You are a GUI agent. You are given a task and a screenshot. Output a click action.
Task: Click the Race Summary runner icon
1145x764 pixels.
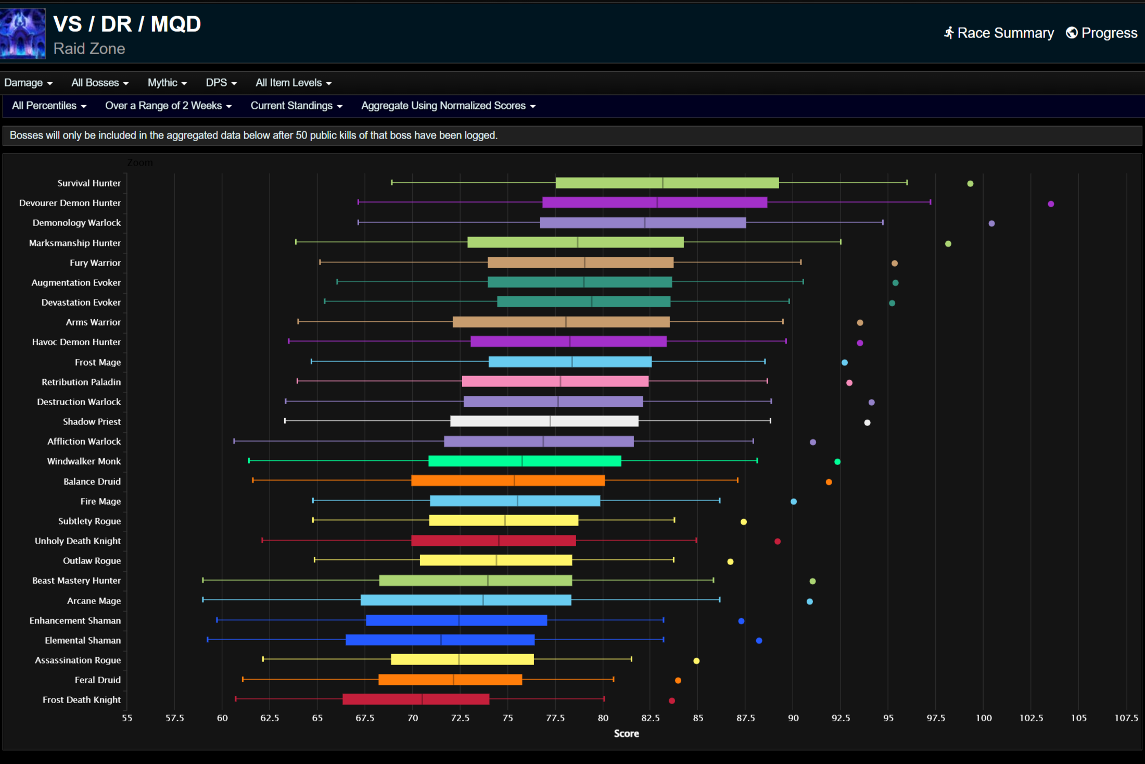tap(949, 33)
